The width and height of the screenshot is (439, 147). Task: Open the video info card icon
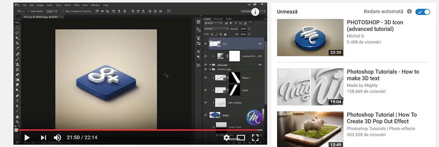click(255, 12)
